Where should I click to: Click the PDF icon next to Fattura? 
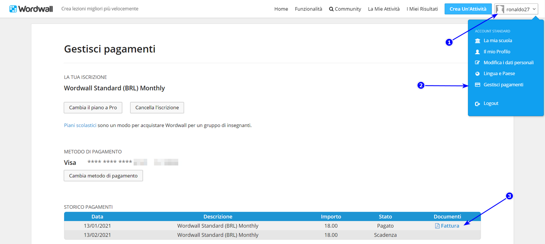click(437, 226)
